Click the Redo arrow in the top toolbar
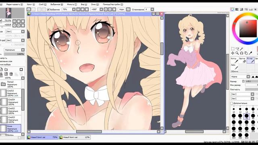 click(x=33, y=10)
